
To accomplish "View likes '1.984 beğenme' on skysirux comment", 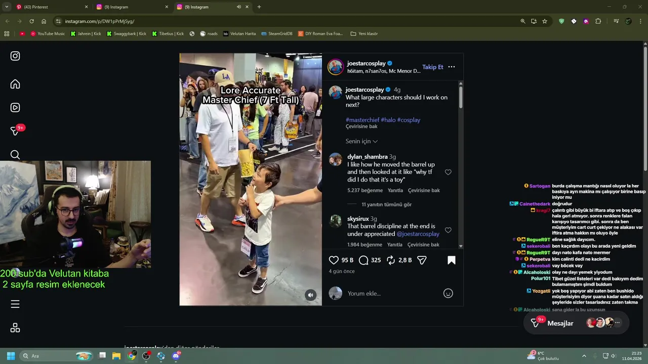I will click(x=364, y=245).
